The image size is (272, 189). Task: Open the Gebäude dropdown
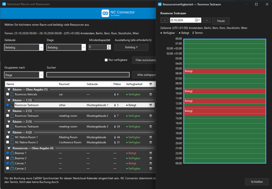(x=24, y=47)
